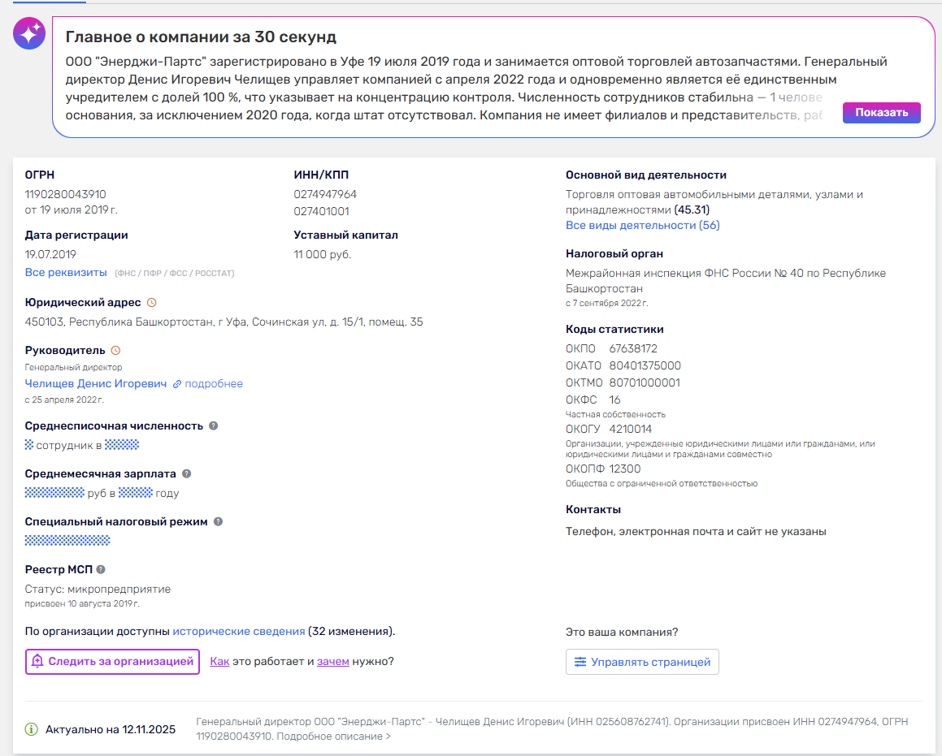Open the help icon for Среднемесячная зарплата
This screenshot has height=756, width=942.
[187, 474]
